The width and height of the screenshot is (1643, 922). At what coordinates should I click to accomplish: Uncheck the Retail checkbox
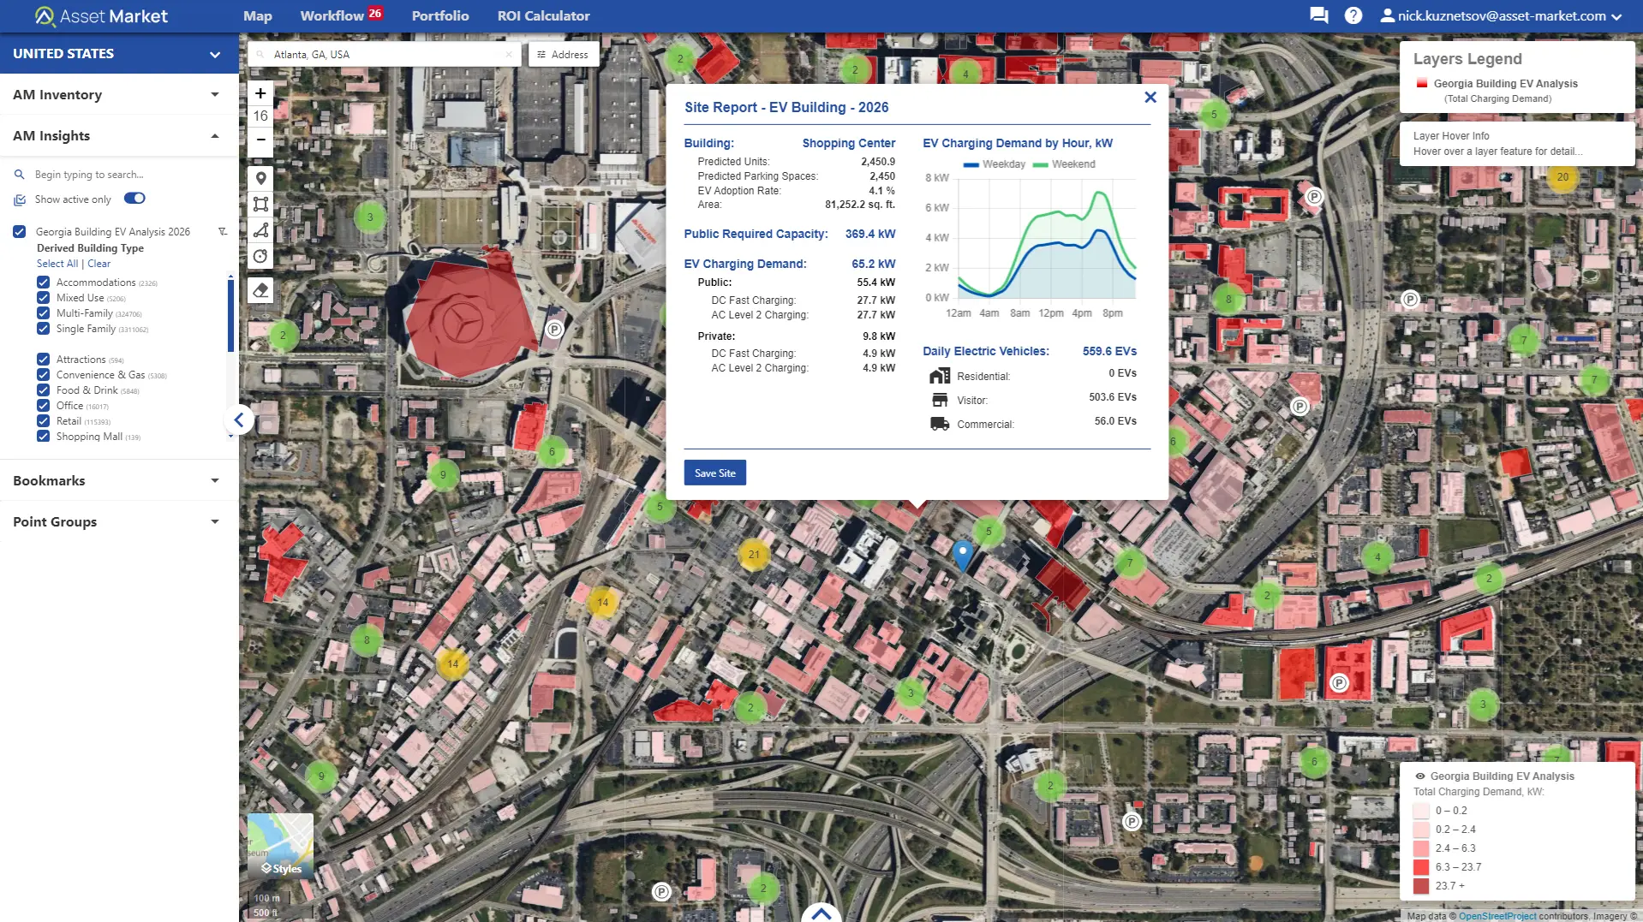43,421
